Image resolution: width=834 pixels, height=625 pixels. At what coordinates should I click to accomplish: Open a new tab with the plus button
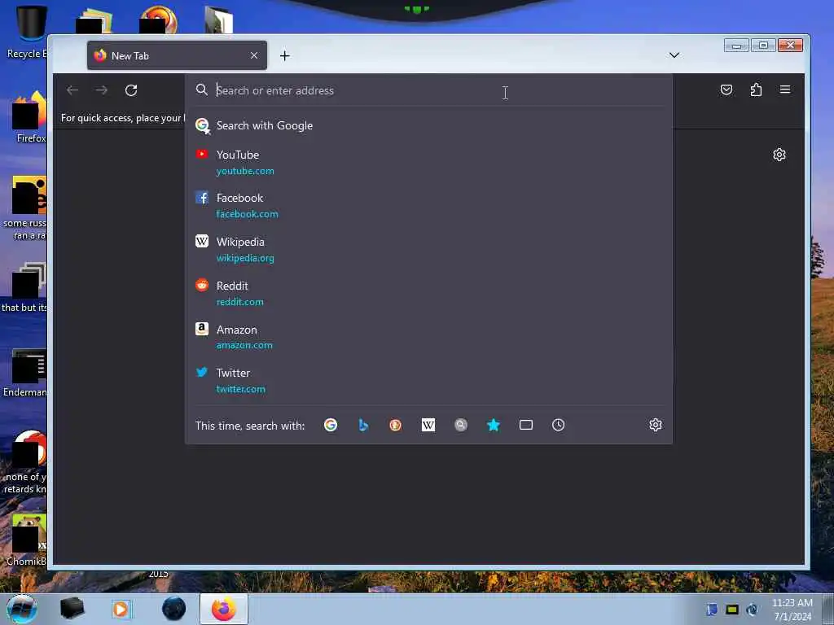(285, 56)
